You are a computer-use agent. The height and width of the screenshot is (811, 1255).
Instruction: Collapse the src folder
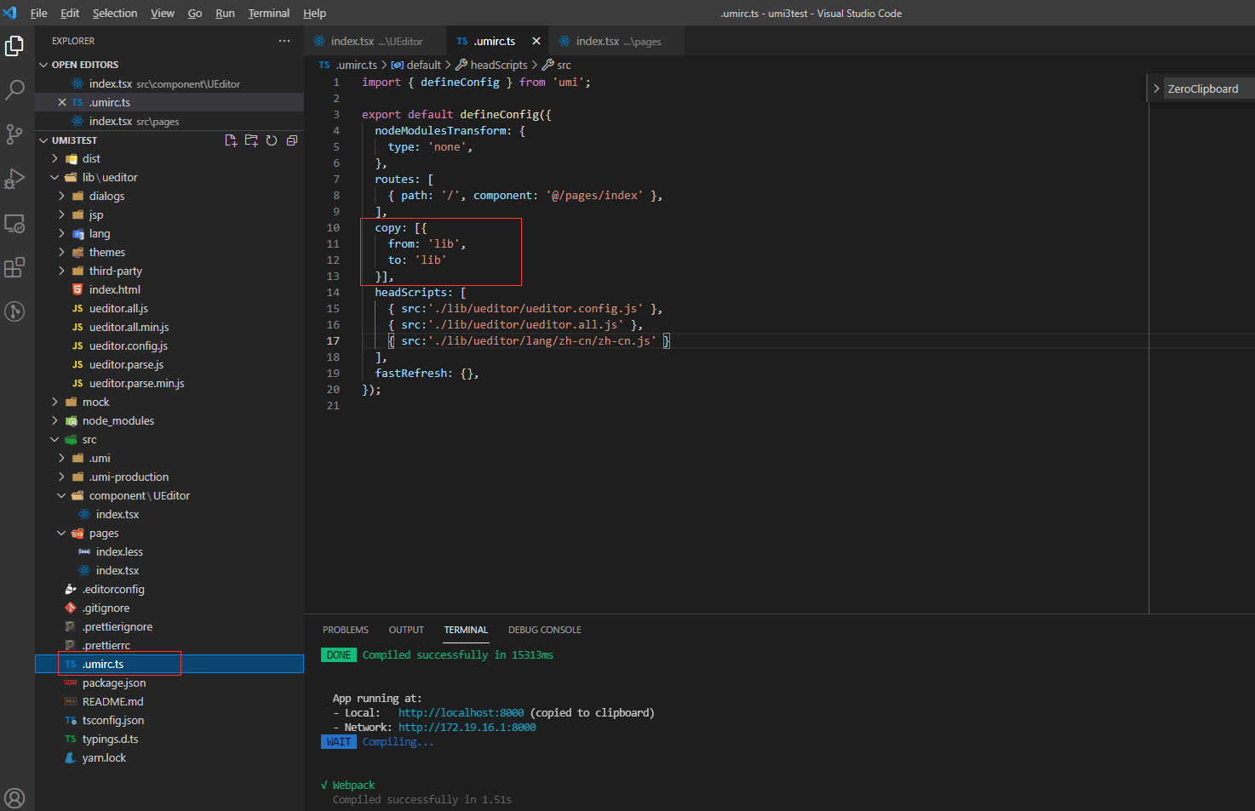(169, 439)
